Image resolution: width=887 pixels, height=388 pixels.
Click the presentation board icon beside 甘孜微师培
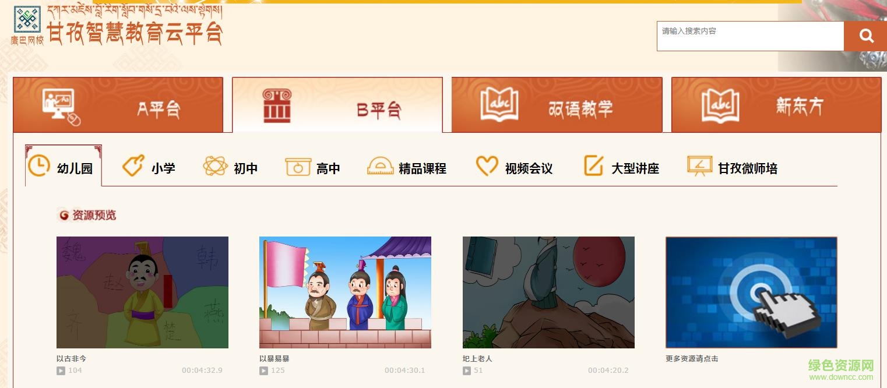(699, 166)
